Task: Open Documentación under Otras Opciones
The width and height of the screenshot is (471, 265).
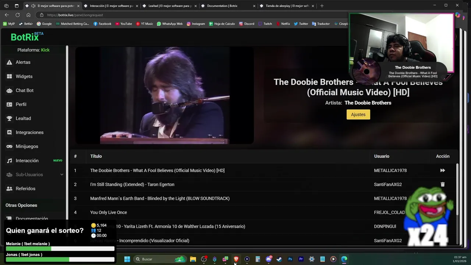Action: point(32,219)
